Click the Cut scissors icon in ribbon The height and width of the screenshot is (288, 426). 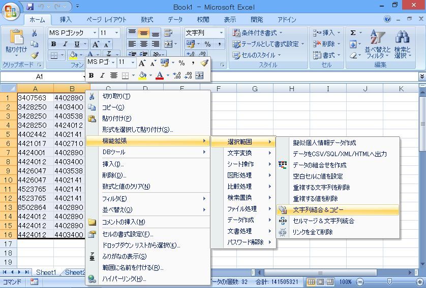point(34,33)
